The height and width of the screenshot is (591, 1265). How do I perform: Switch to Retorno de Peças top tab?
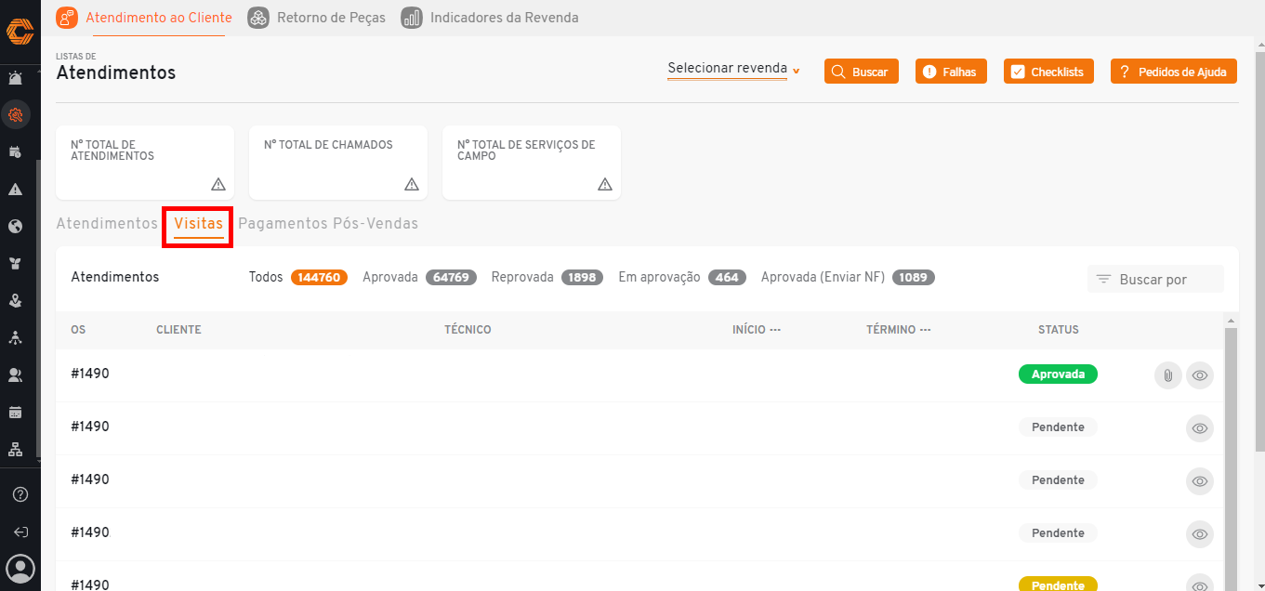[x=317, y=18]
